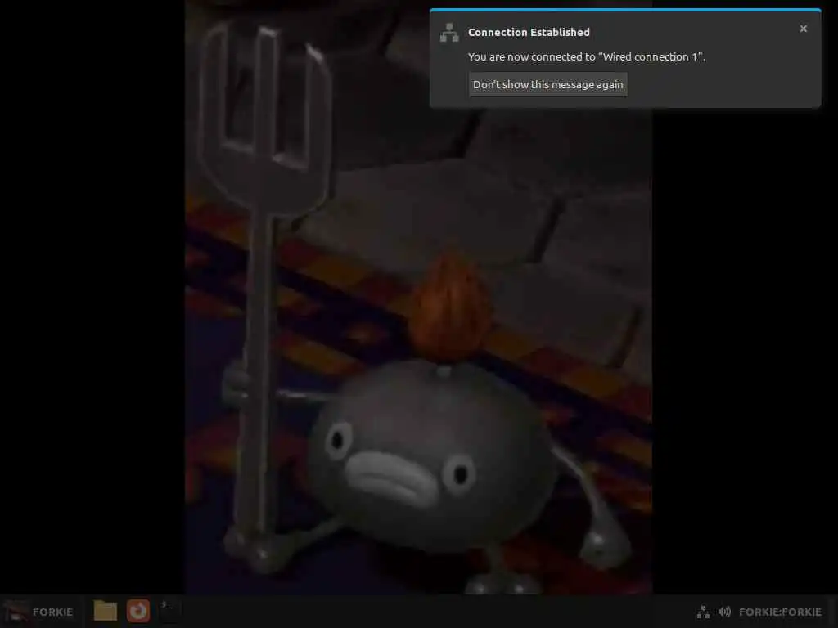The height and width of the screenshot is (628, 838).
Task: Launch the file manager from the panel
Action: point(106,611)
